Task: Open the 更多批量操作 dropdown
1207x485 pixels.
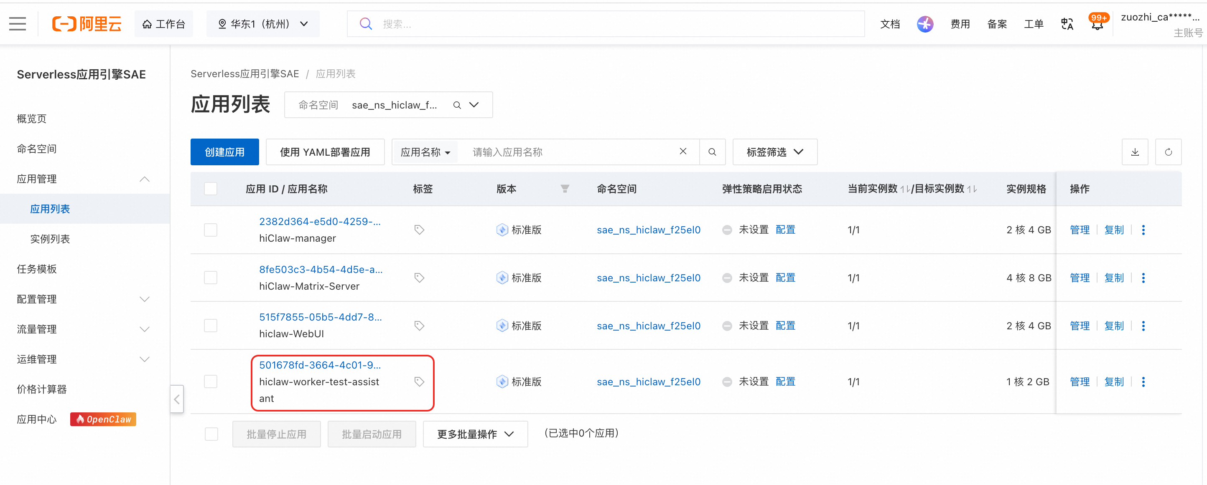Action: (x=475, y=434)
